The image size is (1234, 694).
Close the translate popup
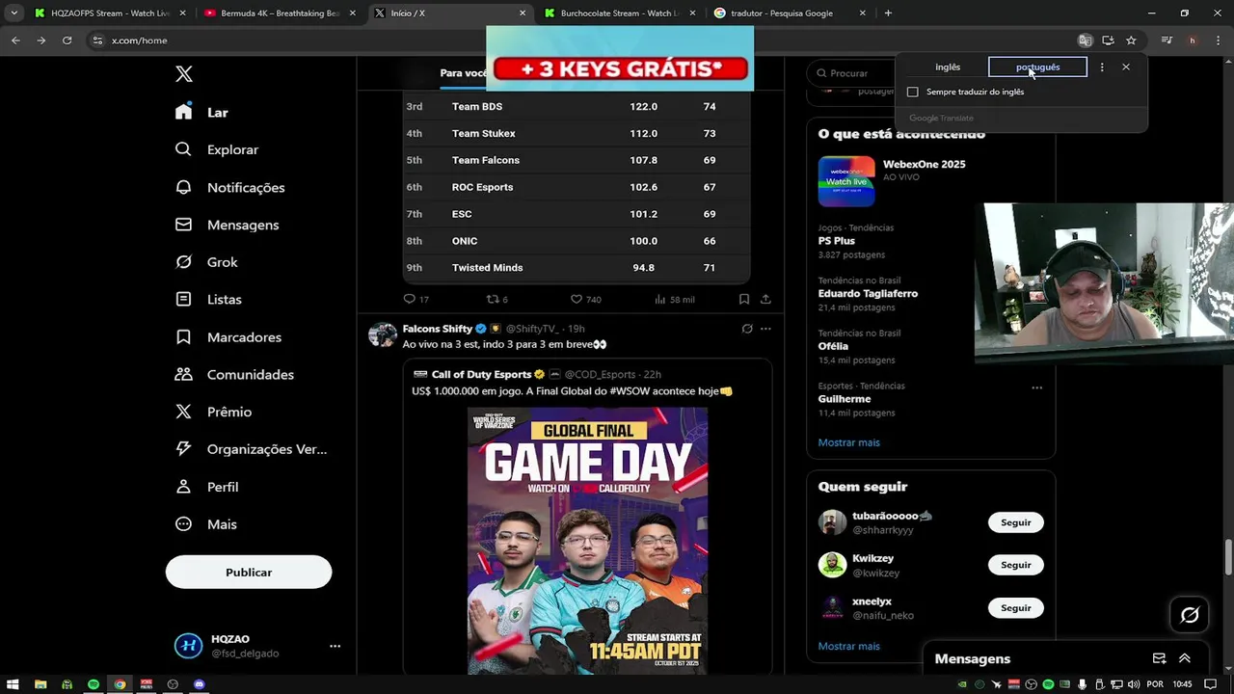click(x=1126, y=67)
